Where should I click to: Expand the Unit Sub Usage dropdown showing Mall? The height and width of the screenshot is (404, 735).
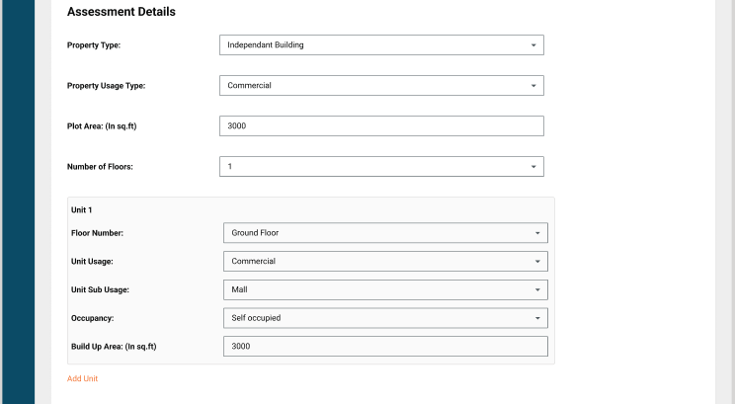point(385,290)
